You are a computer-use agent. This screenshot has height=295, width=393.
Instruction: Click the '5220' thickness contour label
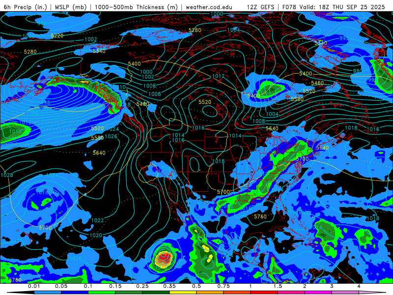click(57, 35)
